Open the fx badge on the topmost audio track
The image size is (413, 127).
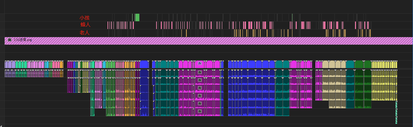[x=200, y=72]
